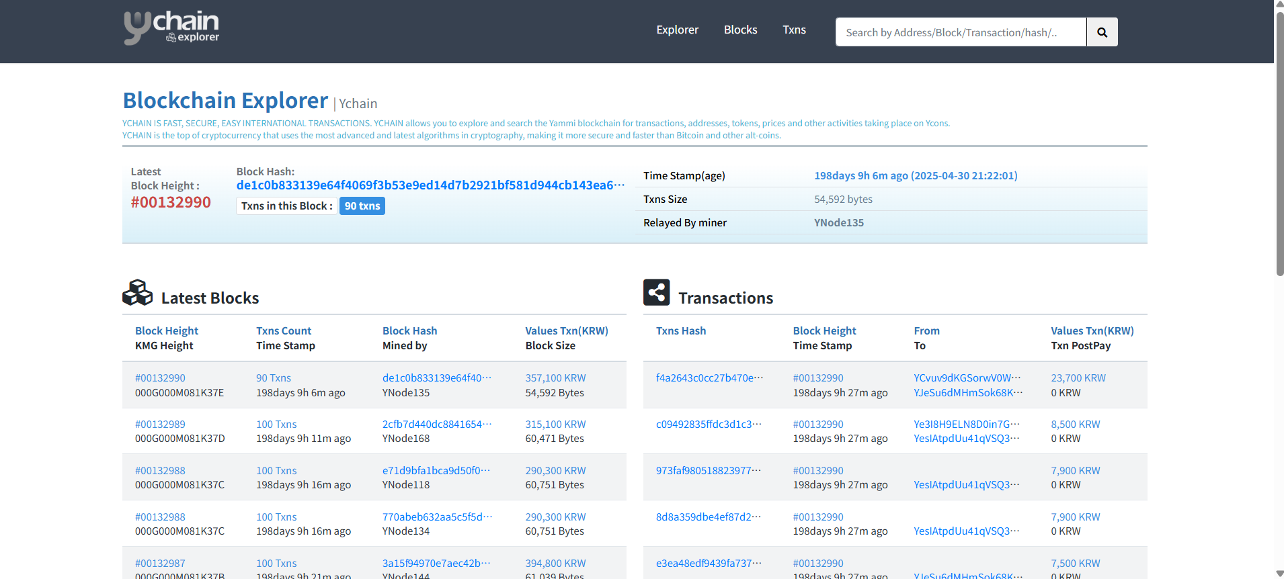This screenshot has height=579, width=1284.
Task: Click the Transactions share icon
Action: [x=656, y=293]
